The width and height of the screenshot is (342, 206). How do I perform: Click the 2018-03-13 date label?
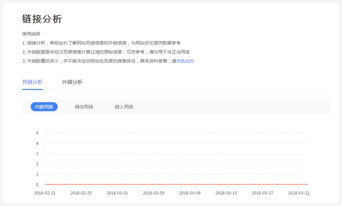226,193
